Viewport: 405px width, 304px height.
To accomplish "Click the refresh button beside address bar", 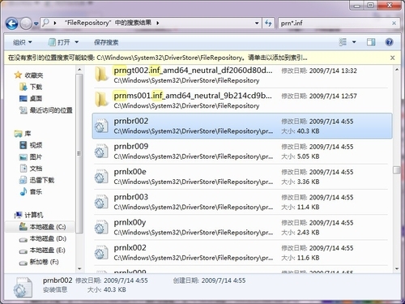I will [268, 24].
